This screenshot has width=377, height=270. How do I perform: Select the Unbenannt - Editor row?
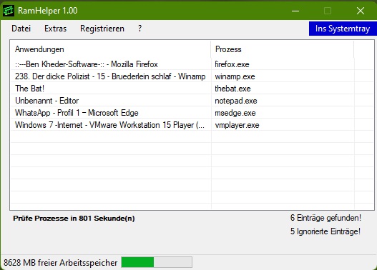click(192, 101)
